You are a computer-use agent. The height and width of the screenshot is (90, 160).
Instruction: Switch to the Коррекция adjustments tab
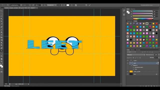pyautogui.click(x=129, y=21)
